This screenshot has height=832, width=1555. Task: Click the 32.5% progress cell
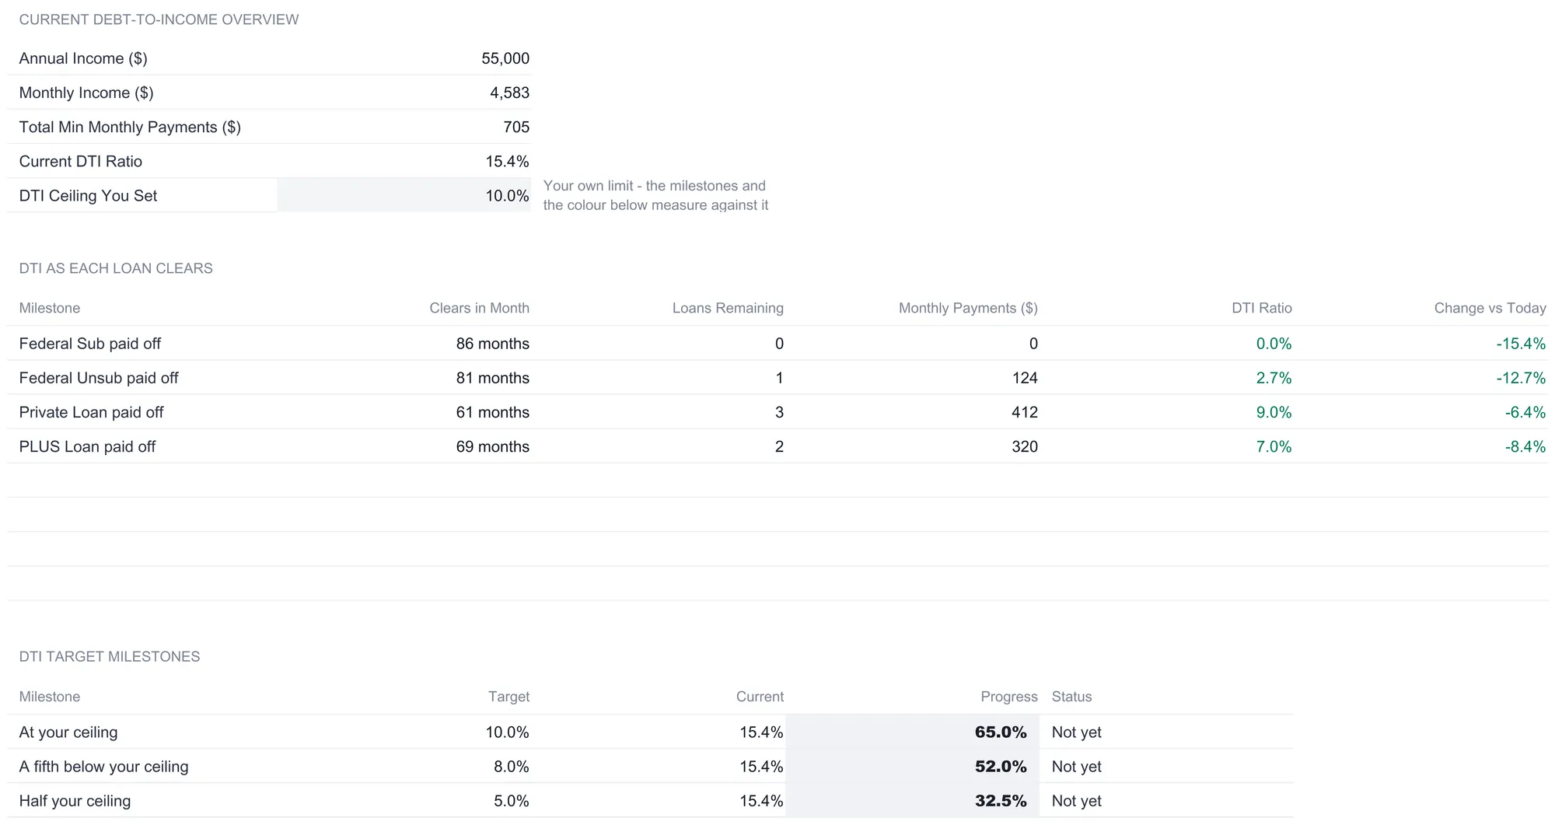coord(913,800)
